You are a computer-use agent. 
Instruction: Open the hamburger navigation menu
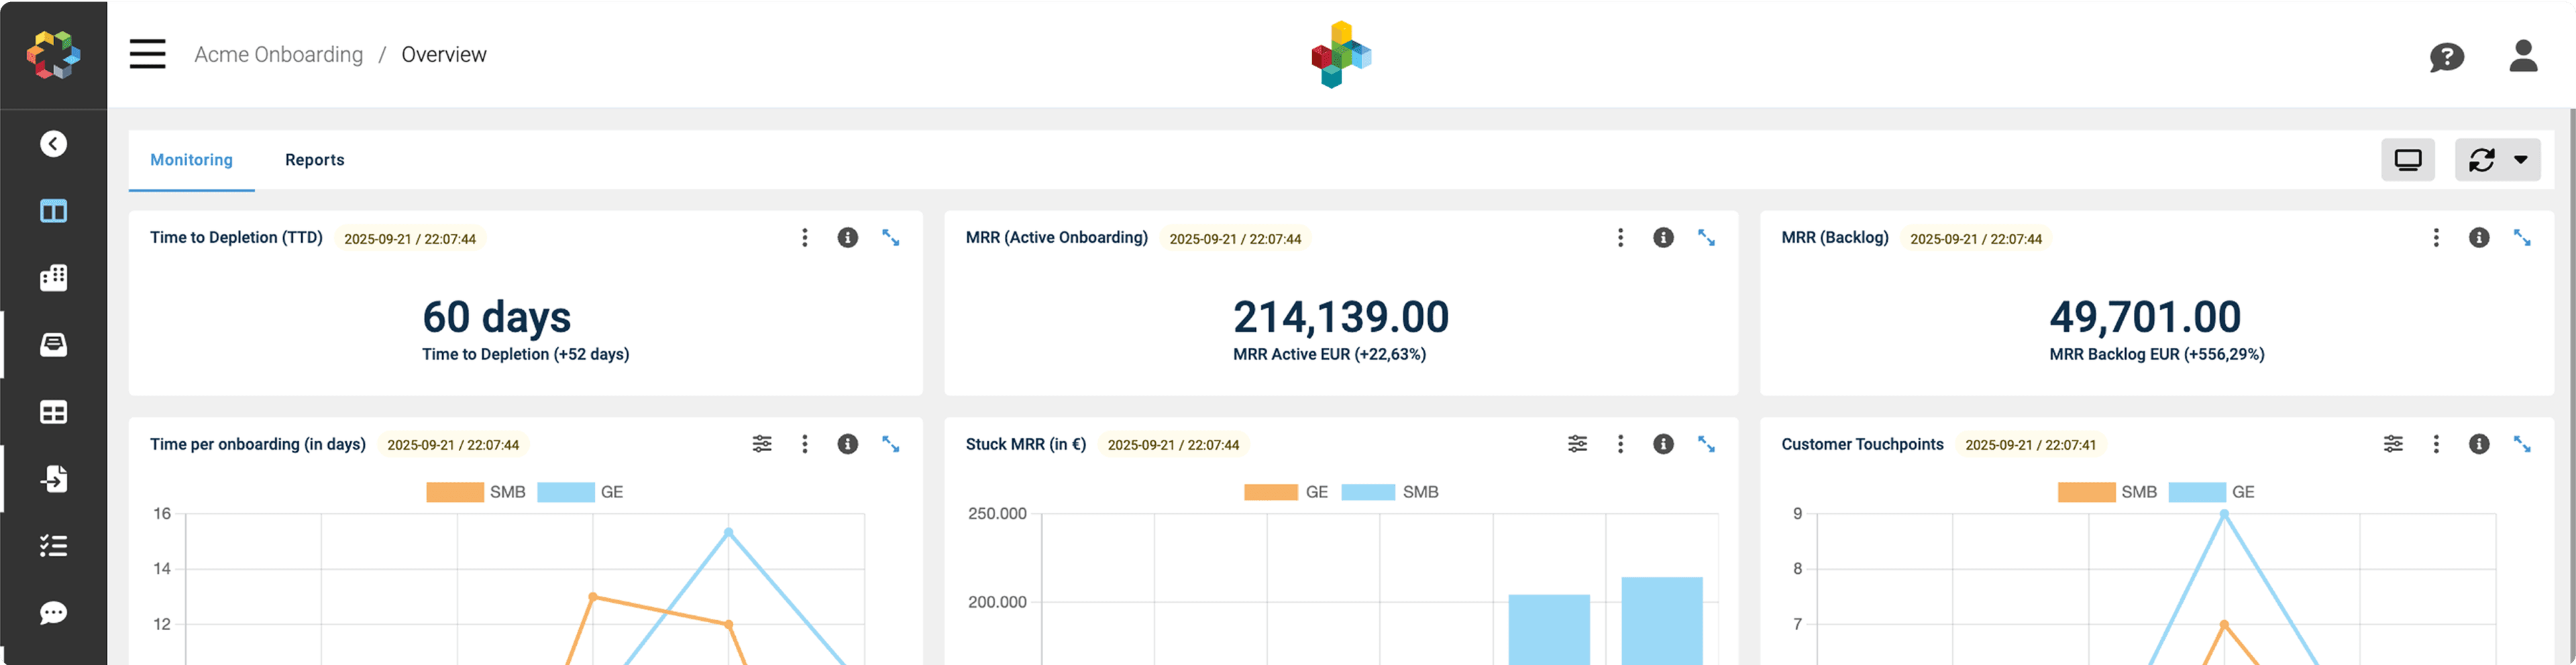click(x=147, y=54)
